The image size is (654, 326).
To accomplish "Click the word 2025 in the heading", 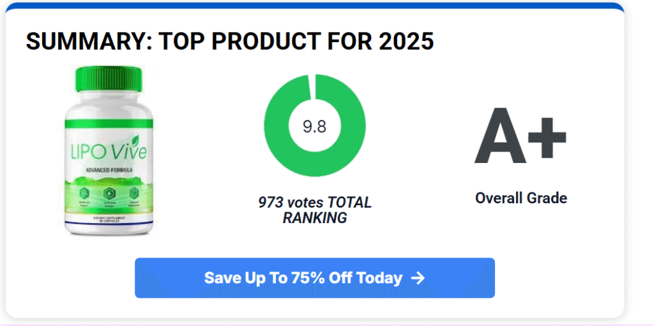I will [406, 42].
